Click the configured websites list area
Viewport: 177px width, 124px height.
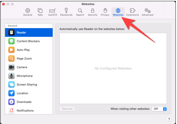click(113, 68)
